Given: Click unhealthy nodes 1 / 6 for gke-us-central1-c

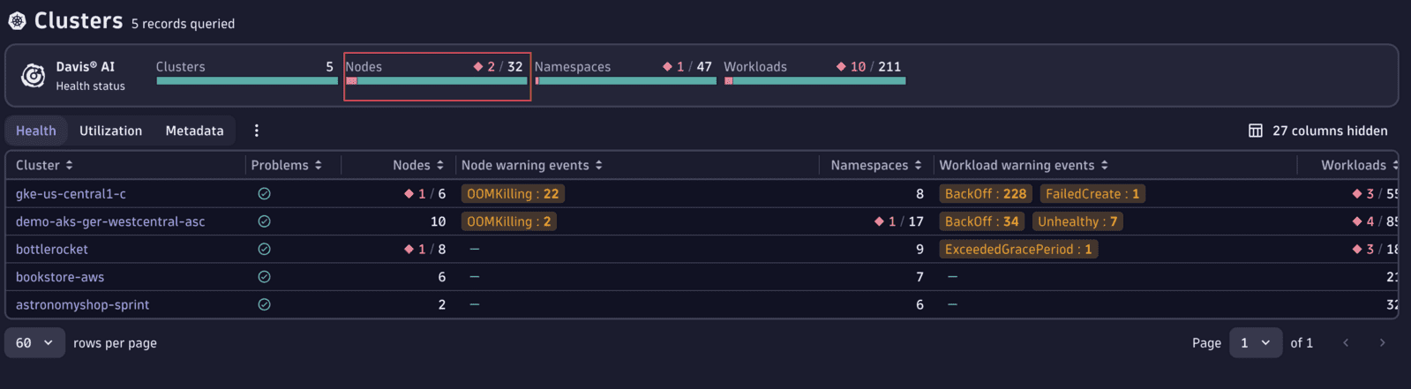Looking at the screenshot, I should pyautogui.click(x=425, y=194).
